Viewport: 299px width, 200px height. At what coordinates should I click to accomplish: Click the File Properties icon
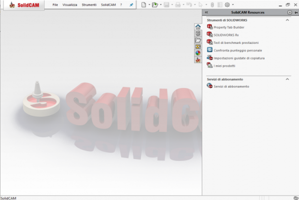pos(220,5)
